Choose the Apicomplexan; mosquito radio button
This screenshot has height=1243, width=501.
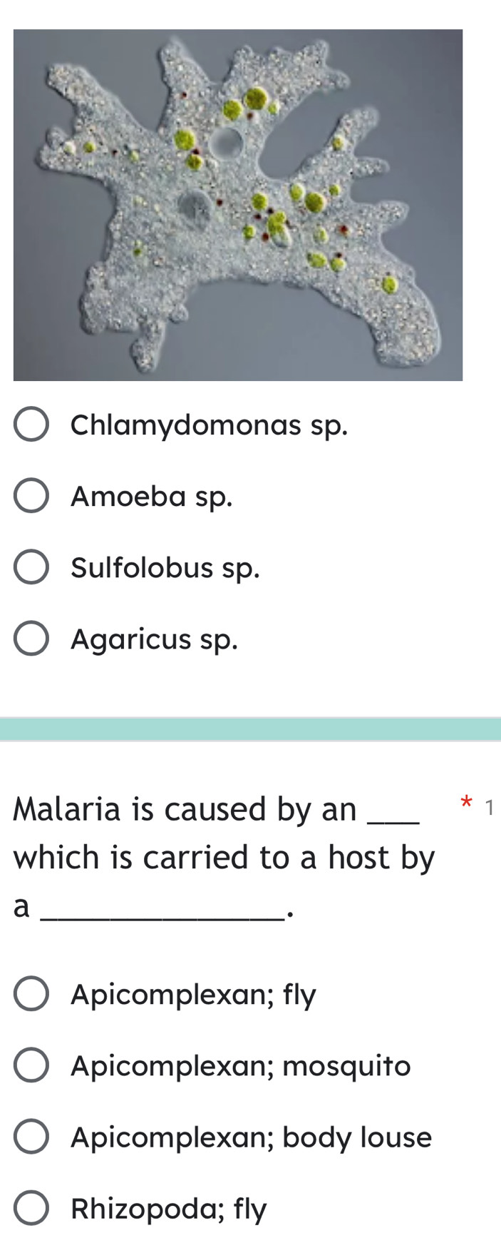tap(31, 1066)
